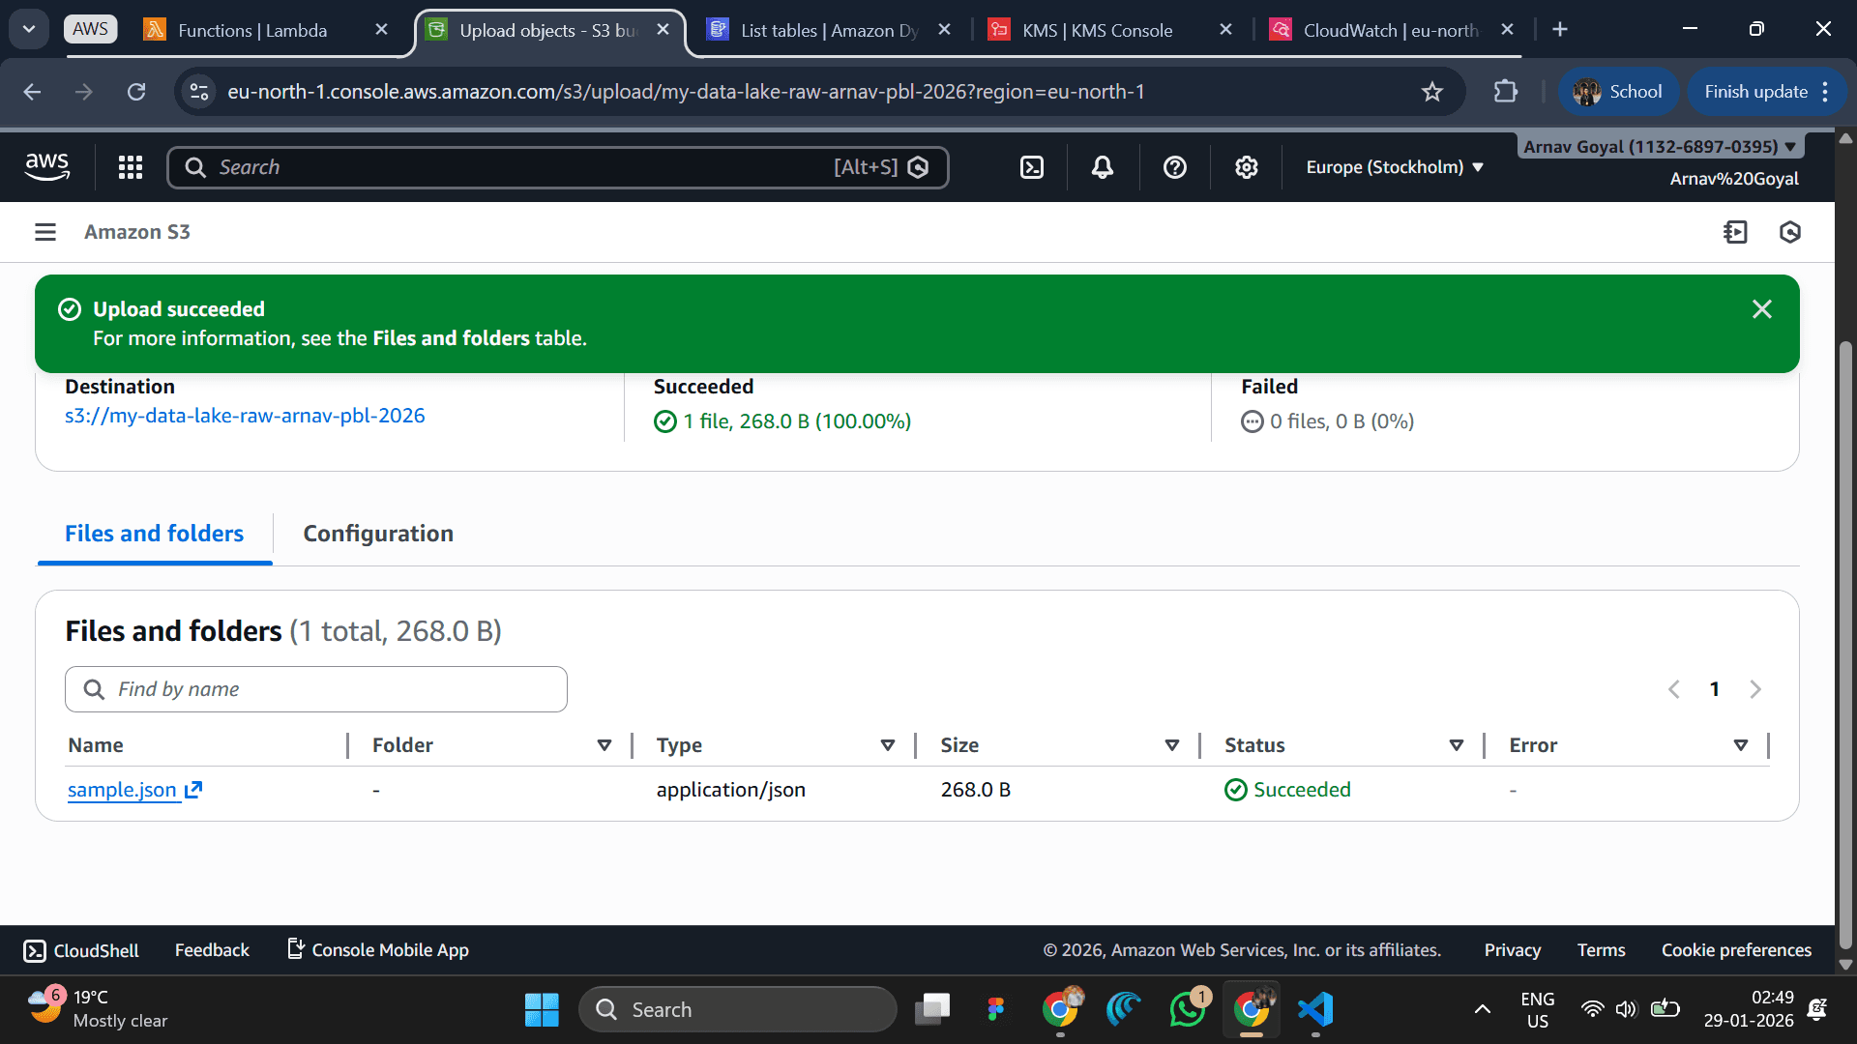Open the help question mark menu
This screenshot has width=1857, height=1044.
pyautogui.click(x=1175, y=167)
